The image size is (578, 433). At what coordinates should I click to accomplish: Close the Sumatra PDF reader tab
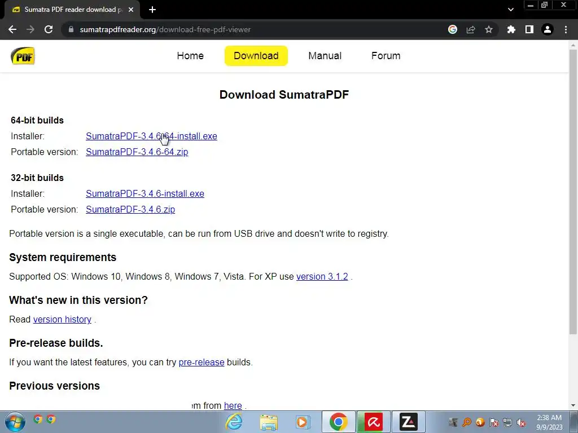[131, 10]
